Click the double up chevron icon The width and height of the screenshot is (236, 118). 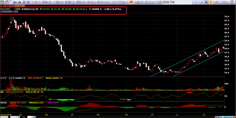(x=24, y=2)
